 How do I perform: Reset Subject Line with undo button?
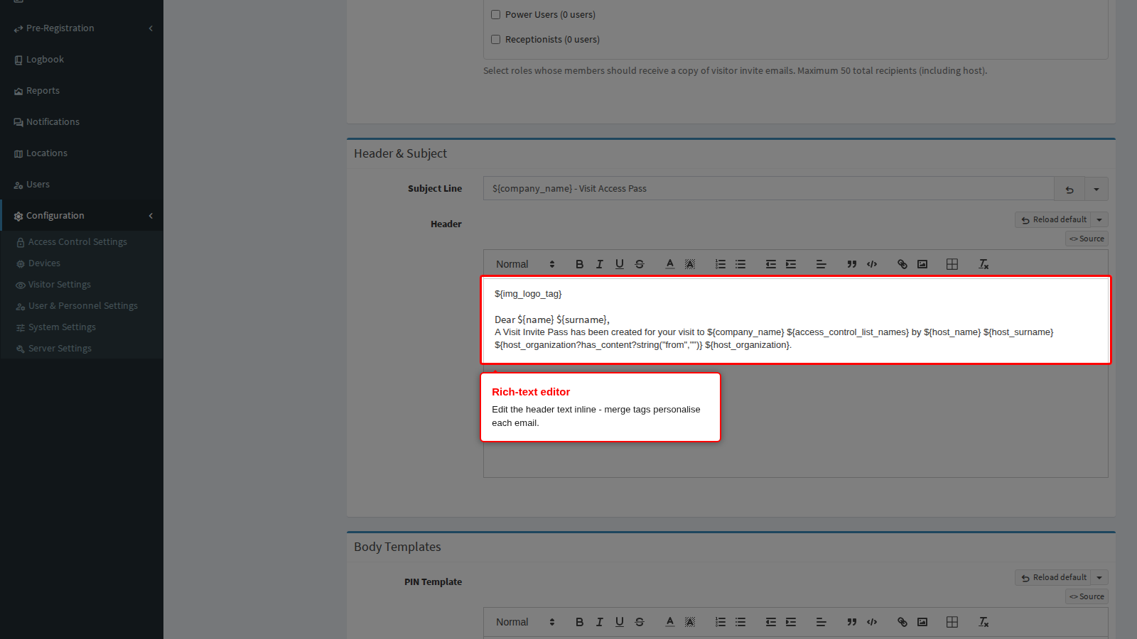tap(1069, 189)
